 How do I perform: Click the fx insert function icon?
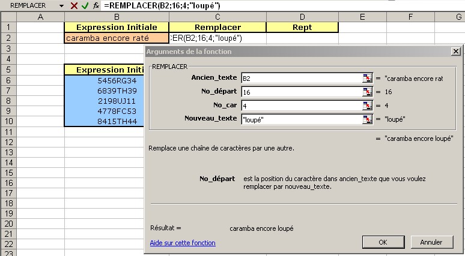(x=96, y=5)
